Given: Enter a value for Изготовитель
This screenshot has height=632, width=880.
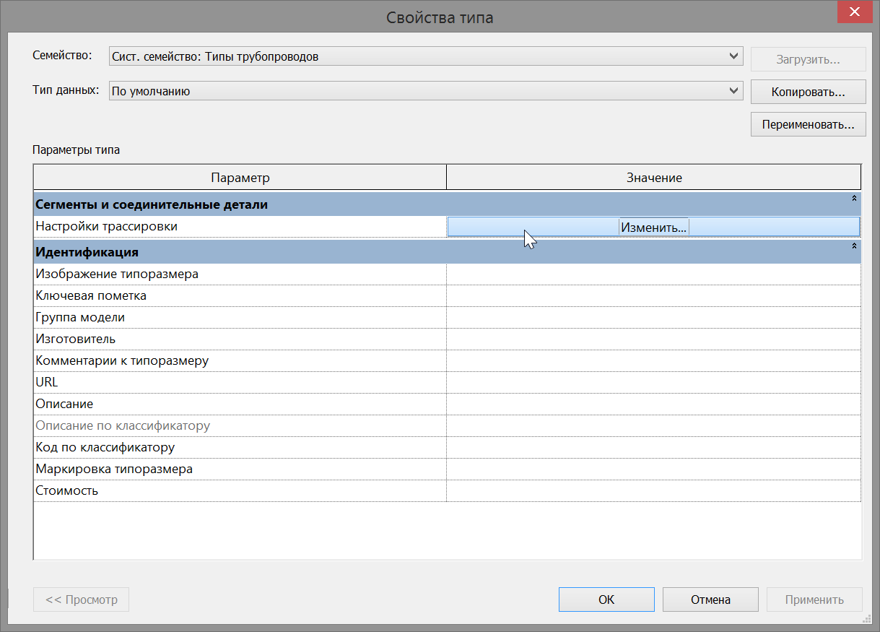Looking at the screenshot, I should [x=653, y=339].
